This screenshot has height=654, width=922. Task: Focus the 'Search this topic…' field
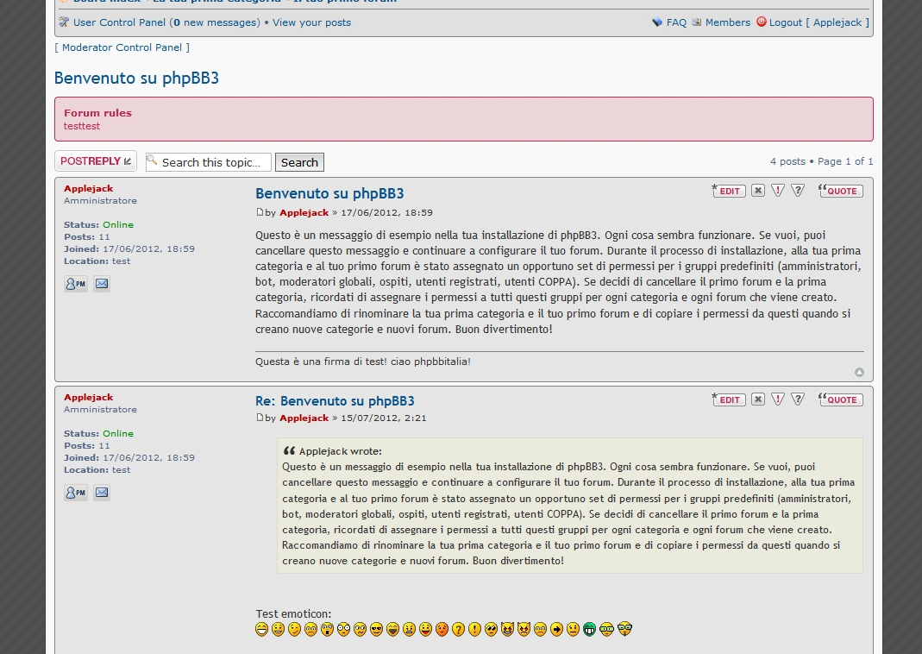pyautogui.click(x=209, y=162)
